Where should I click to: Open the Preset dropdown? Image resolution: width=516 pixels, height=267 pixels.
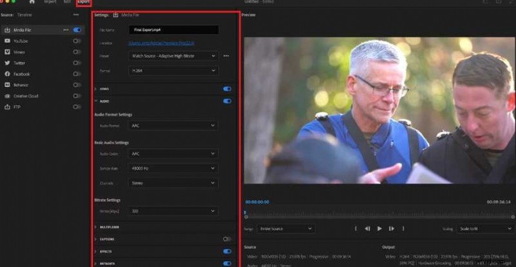pos(173,56)
